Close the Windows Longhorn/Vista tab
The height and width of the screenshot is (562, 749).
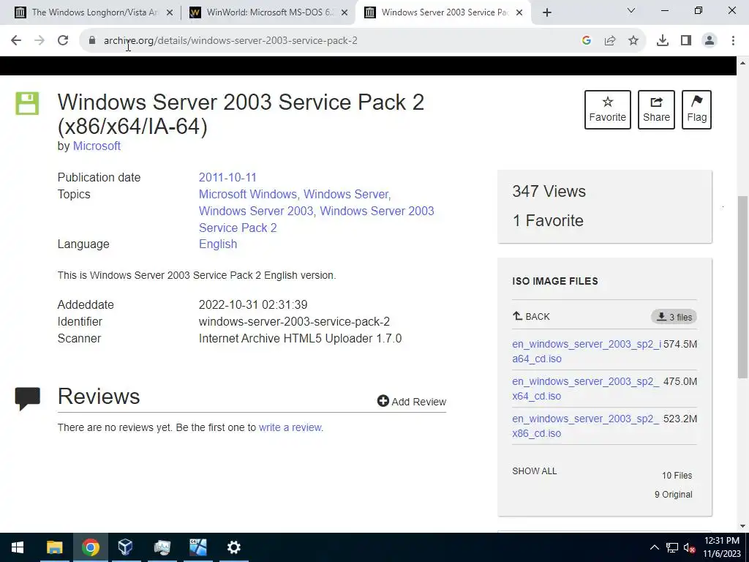pyautogui.click(x=170, y=12)
